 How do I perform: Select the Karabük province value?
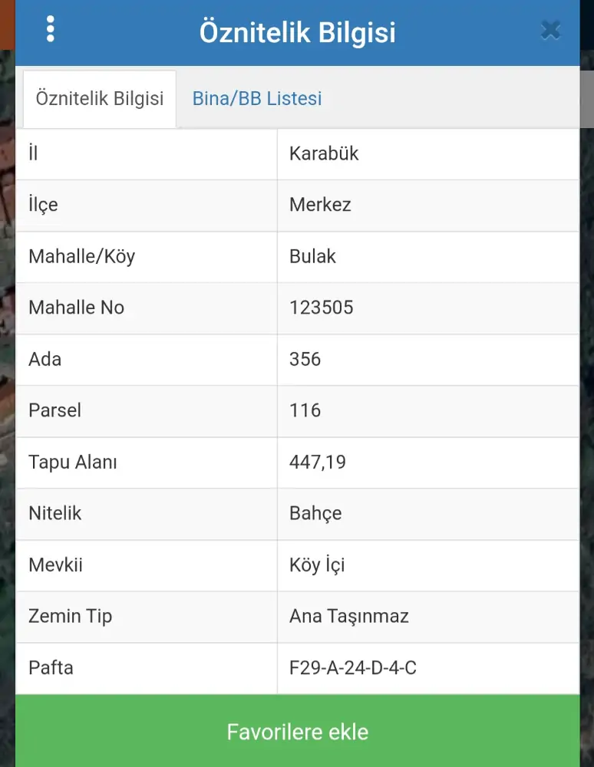point(324,153)
